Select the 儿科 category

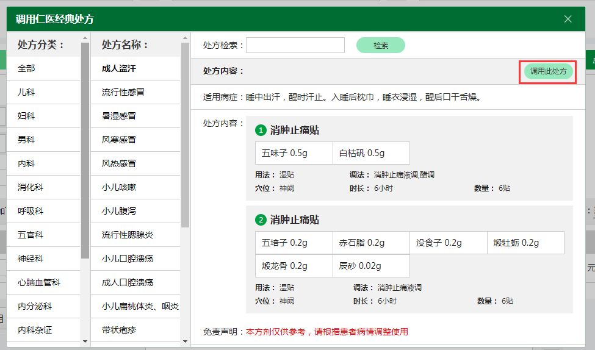click(26, 92)
